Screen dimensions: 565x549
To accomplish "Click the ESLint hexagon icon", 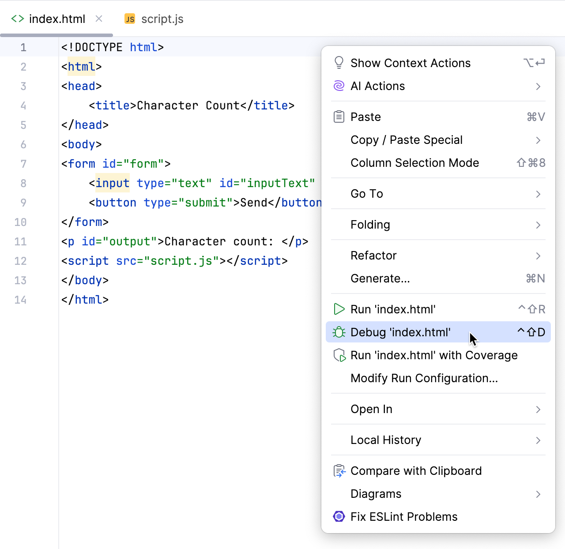I will (339, 517).
